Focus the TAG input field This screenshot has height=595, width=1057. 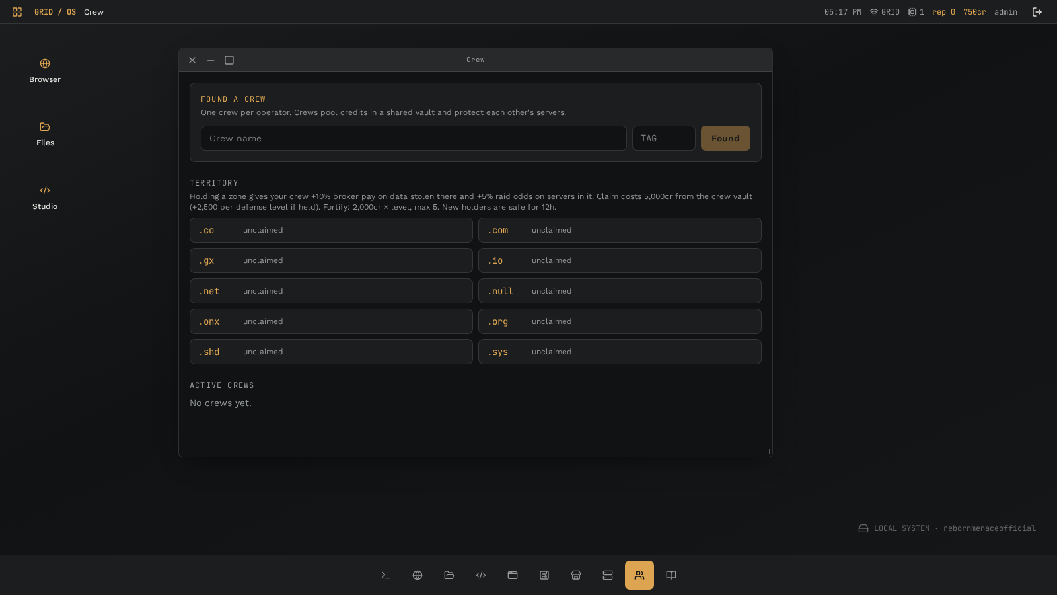click(664, 138)
